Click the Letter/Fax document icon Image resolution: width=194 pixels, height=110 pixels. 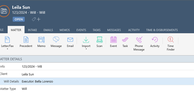click(x=7, y=40)
